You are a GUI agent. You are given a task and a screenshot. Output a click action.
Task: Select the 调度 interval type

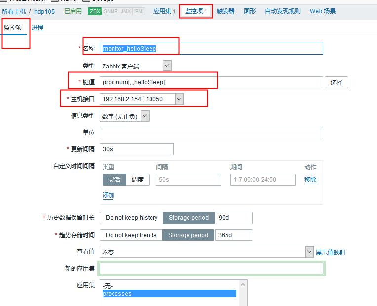tap(138, 180)
